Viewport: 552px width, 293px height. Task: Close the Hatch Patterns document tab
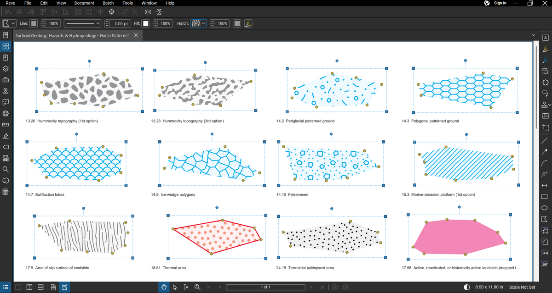coord(136,35)
